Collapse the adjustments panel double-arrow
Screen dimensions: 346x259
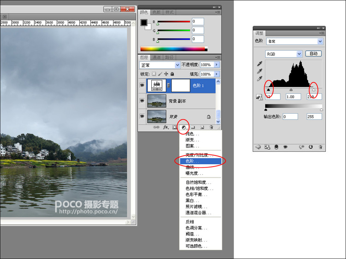pos(318,28)
